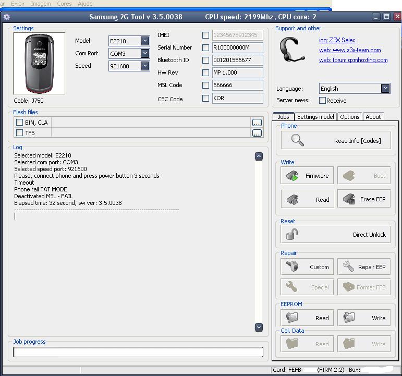The width and height of the screenshot is (402, 376).
Task: Check the BIN, CLA flash file box
Action: pos(19,123)
